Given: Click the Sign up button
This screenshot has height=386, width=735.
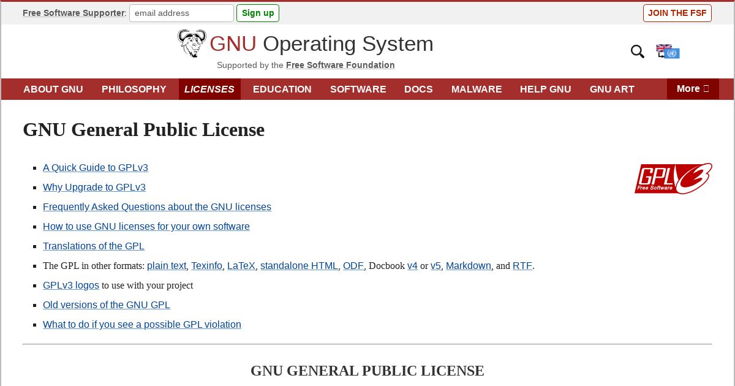Looking at the screenshot, I should [x=258, y=13].
